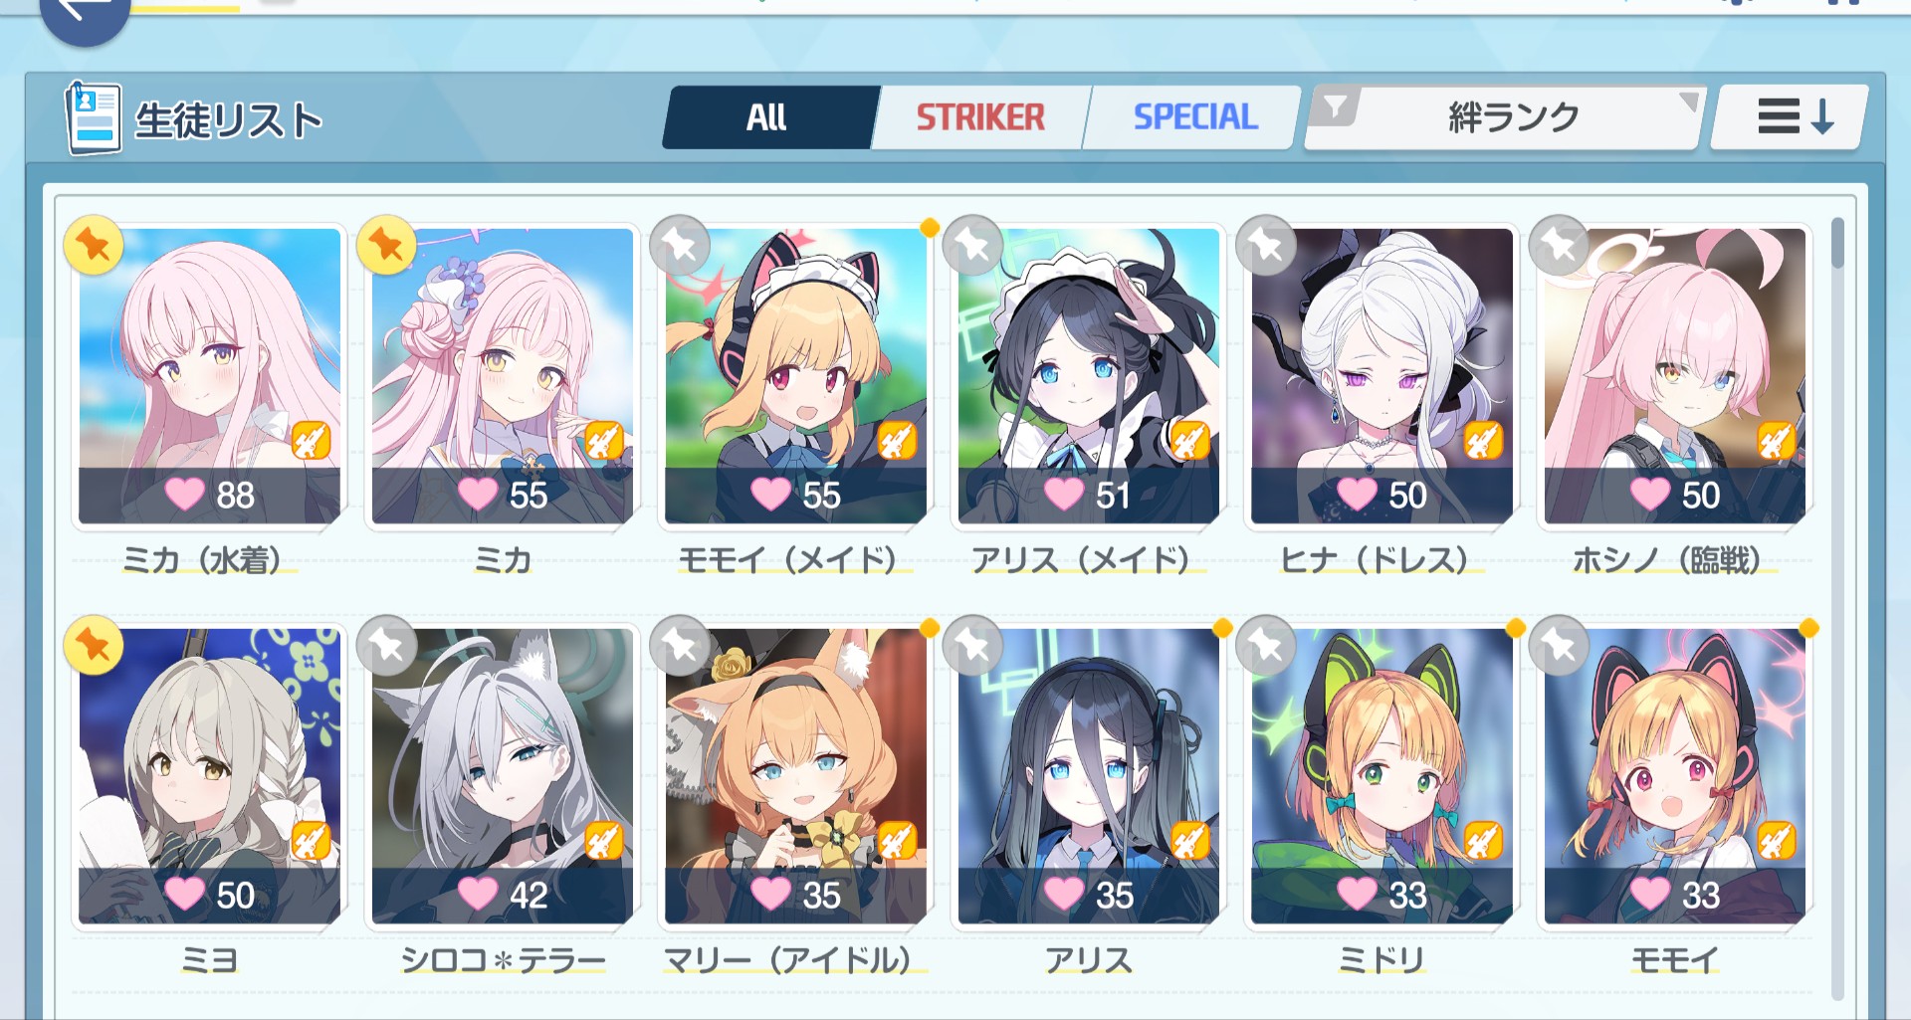
Task: Open アリス(メイド) student name label
Action: point(1081,560)
